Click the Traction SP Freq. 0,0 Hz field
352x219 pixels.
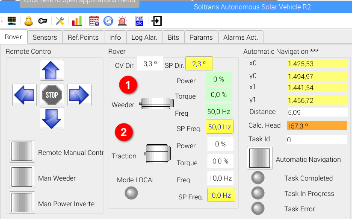click(x=221, y=195)
